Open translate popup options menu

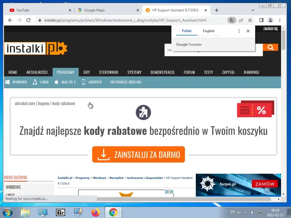click(x=239, y=31)
